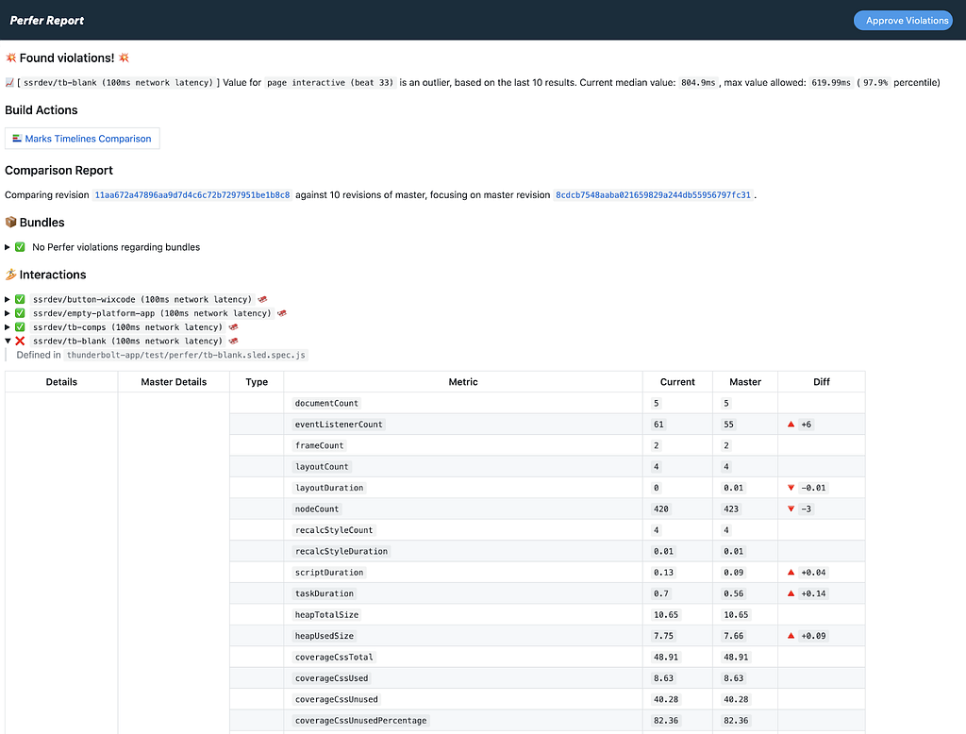The width and height of the screenshot is (966, 734).
Task: Click the Type column header
Action: (257, 382)
